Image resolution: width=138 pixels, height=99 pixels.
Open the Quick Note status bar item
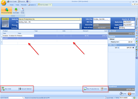pyautogui.click(x=109, y=98)
